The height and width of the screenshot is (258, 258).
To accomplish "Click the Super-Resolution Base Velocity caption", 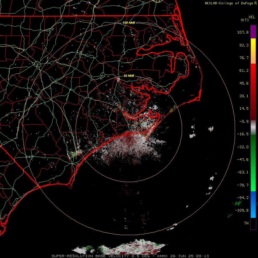I will (x=130, y=256).
